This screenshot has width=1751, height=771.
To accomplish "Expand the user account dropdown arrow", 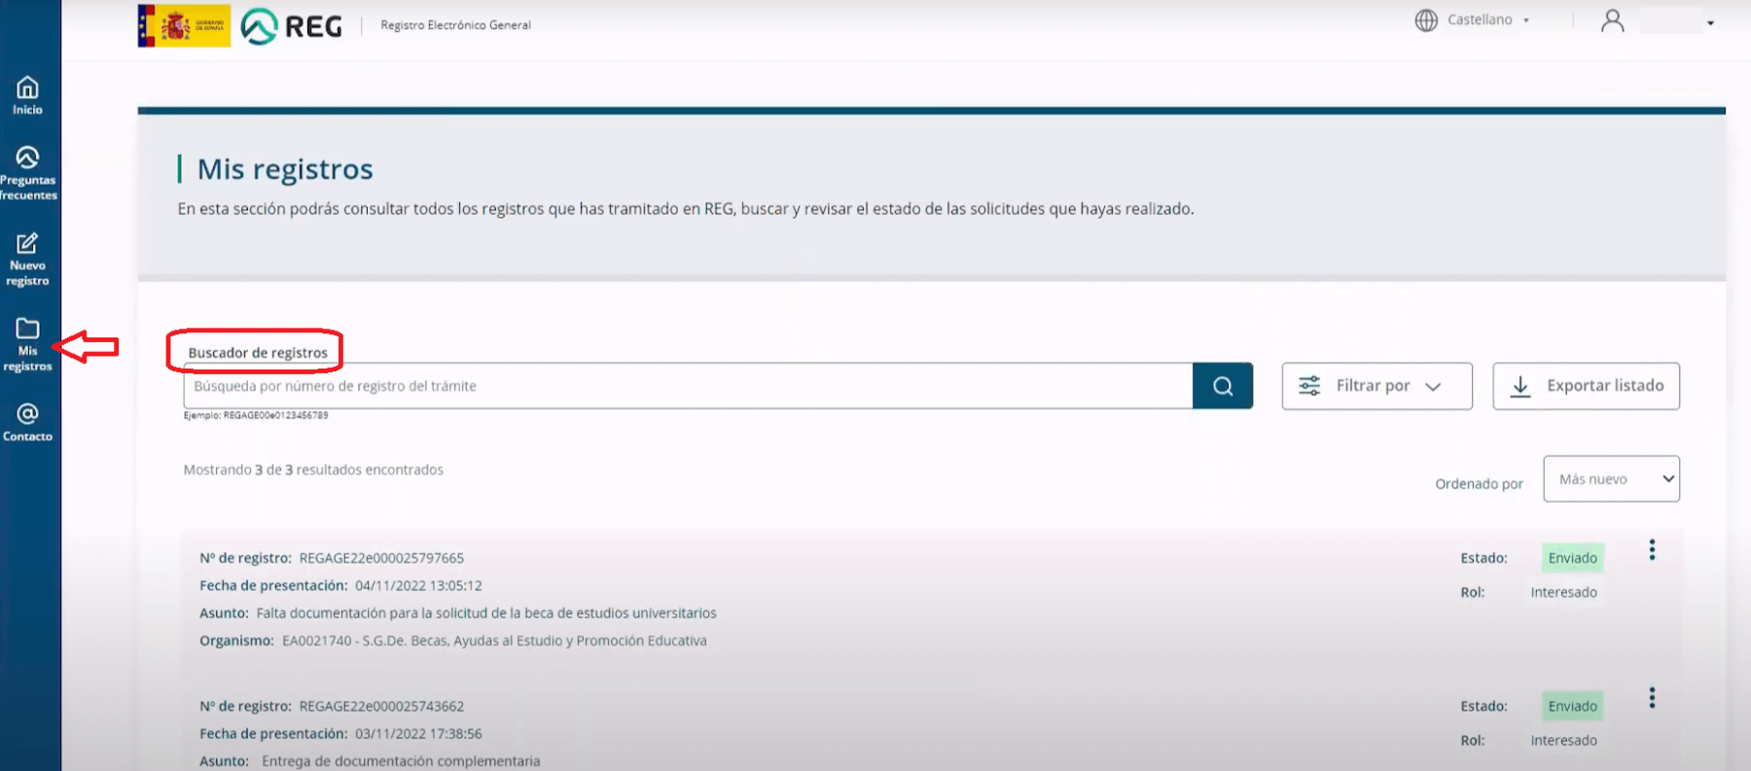I will (1710, 22).
